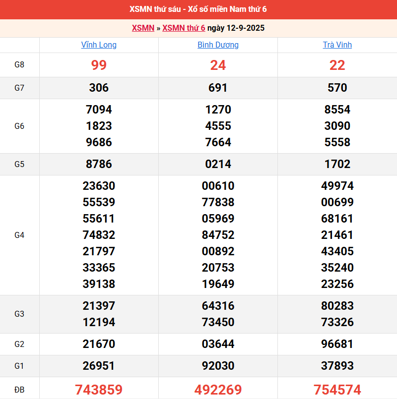
Task: Select Bình Dương G8 number 24
Action: [x=218, y=65]
